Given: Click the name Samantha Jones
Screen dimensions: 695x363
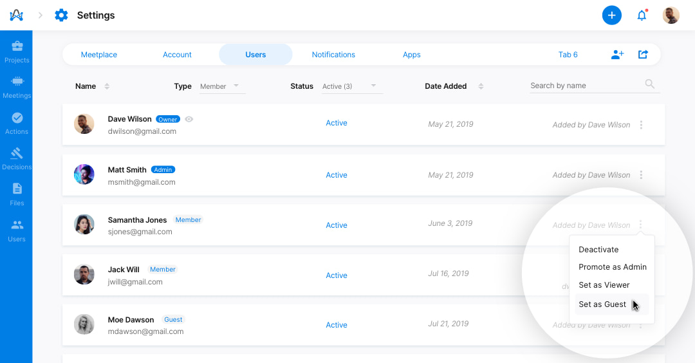Looking at the screenshot, I should tap(138, 220).
